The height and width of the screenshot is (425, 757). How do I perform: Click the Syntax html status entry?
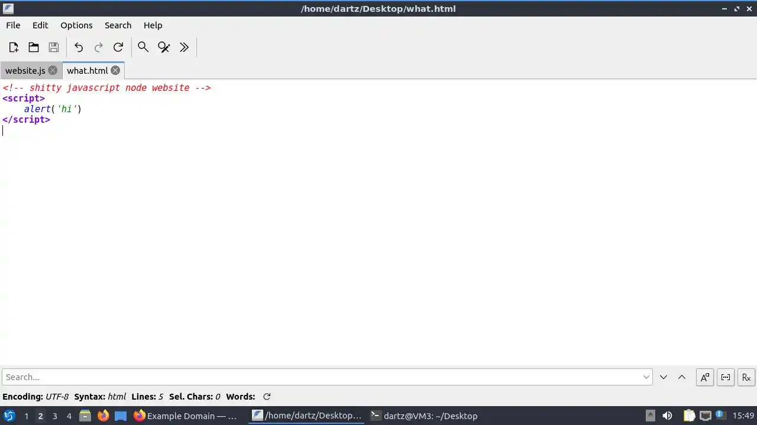[100, 397]
